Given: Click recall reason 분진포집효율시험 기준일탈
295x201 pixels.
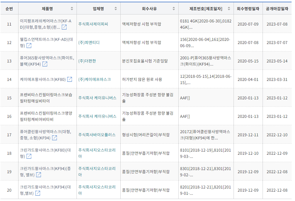Looking at the screenshot, I should pyautogui.click(x=145, y=61).
